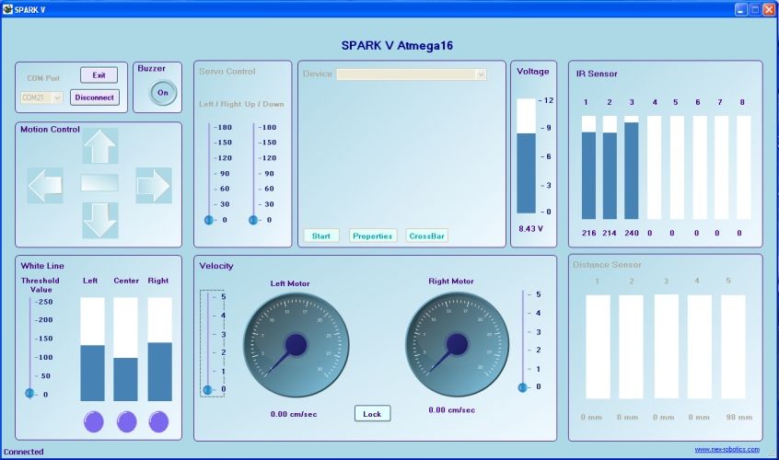The width and height of the screenshot is (779, 460).
Task: Click the Right Motor 0.00 cm/sec reading
Action: [x=451, y=410]
